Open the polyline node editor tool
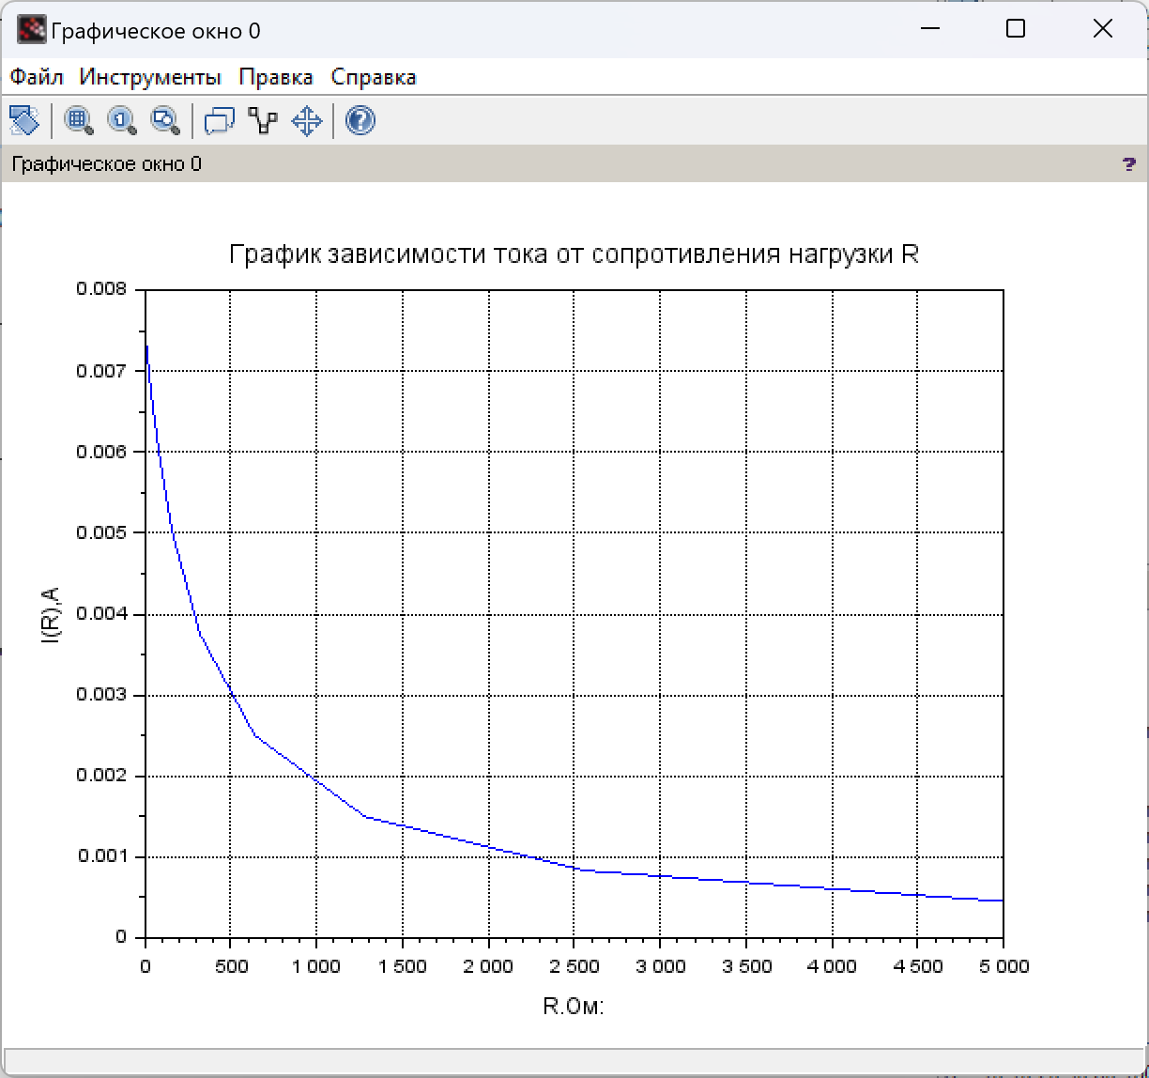This screenshot has width=1149, height=1078. pos(263,120)
